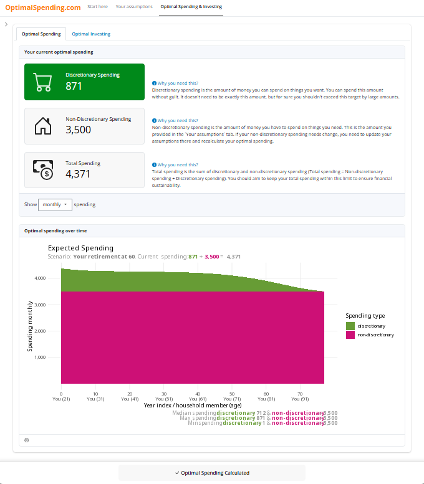Viewport: 424px width, 484px height.
Task: Click info icon beside total spending 'Why you need this?'
Action: 154,164
